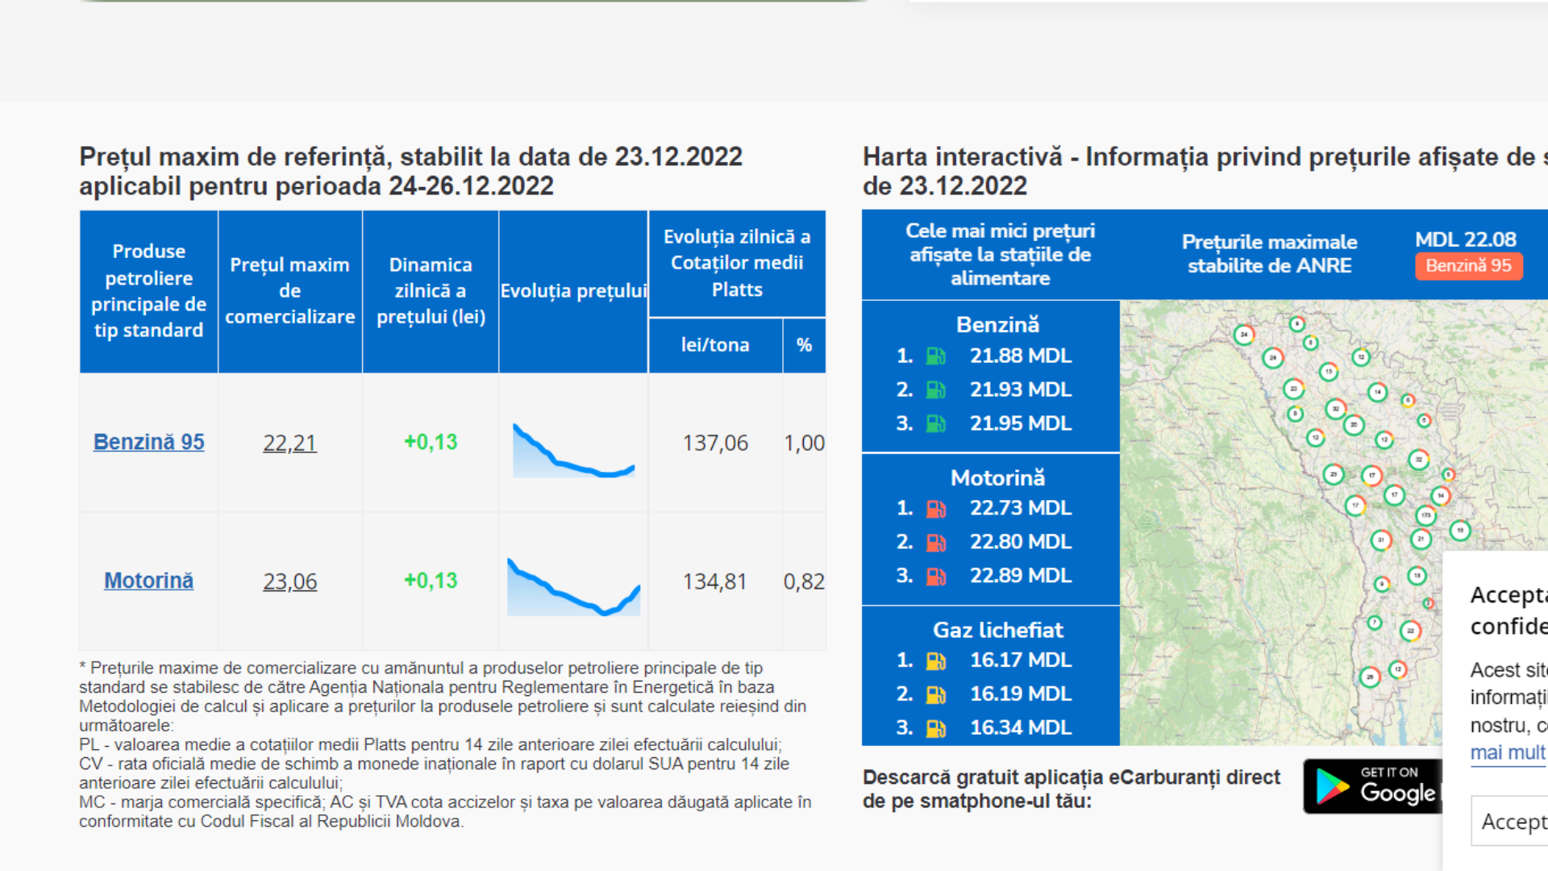Image resolution: width=1548 pixels, height=871 pixels.
Task: Open the Motorină price evolution chart
Action: pos(573,586)
